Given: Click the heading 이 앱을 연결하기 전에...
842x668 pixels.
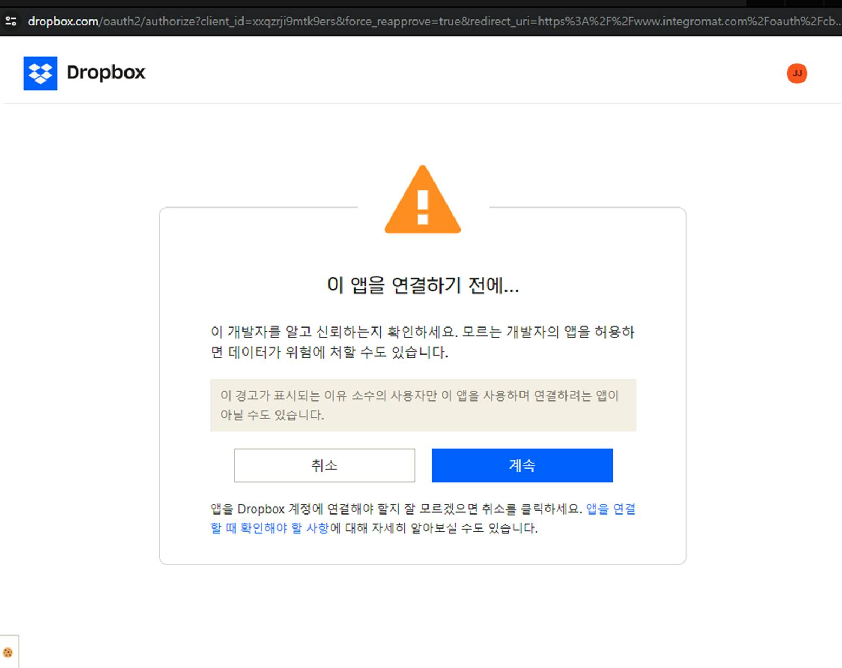Looking at the screenshot, I should 423,285.
